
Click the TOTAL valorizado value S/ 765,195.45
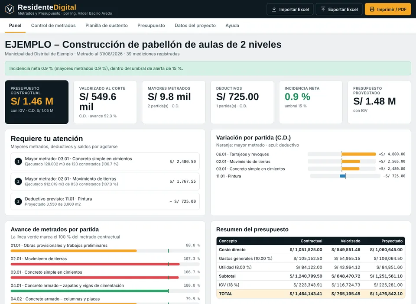pyautogui.click(x=346, y=294)
